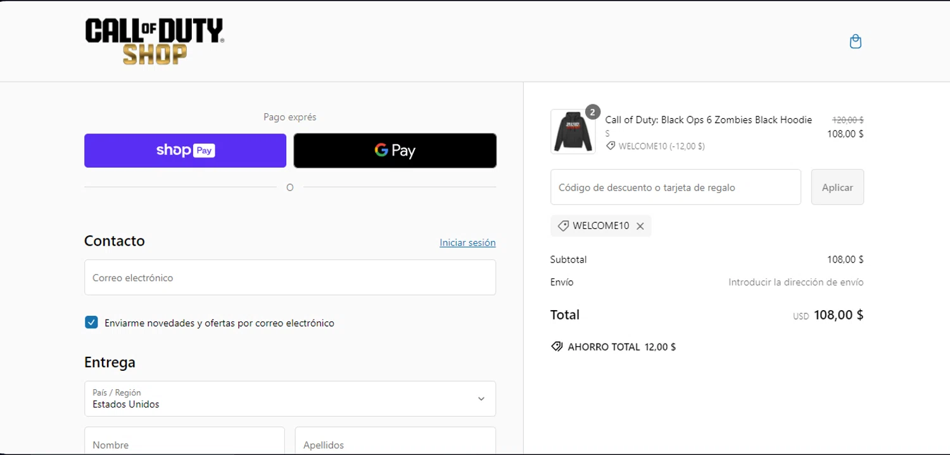The image size is (950, 455).
Task: Pay with the Shop Pay button
Action: pyautogui.click(x=185, y=151)
